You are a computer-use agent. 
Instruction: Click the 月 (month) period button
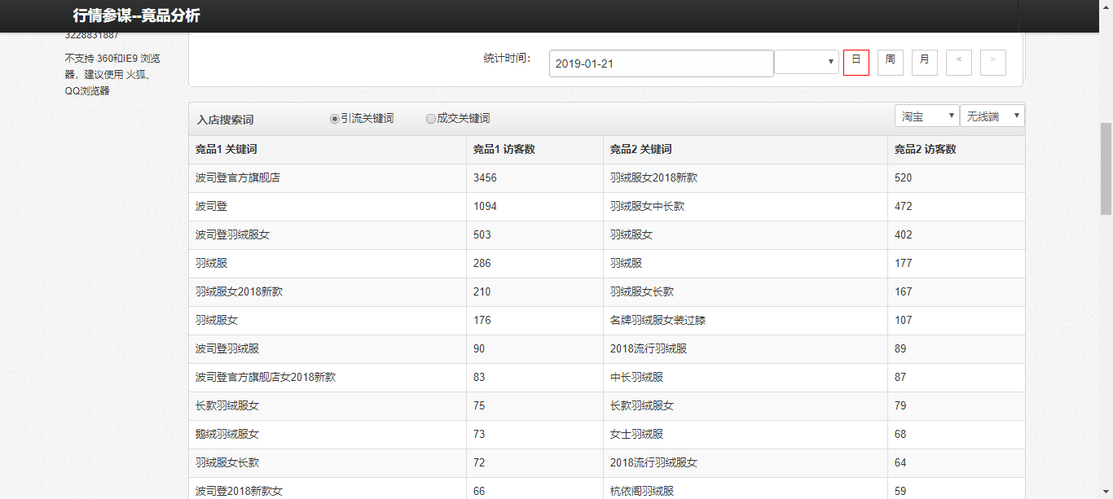click(924, 63)
